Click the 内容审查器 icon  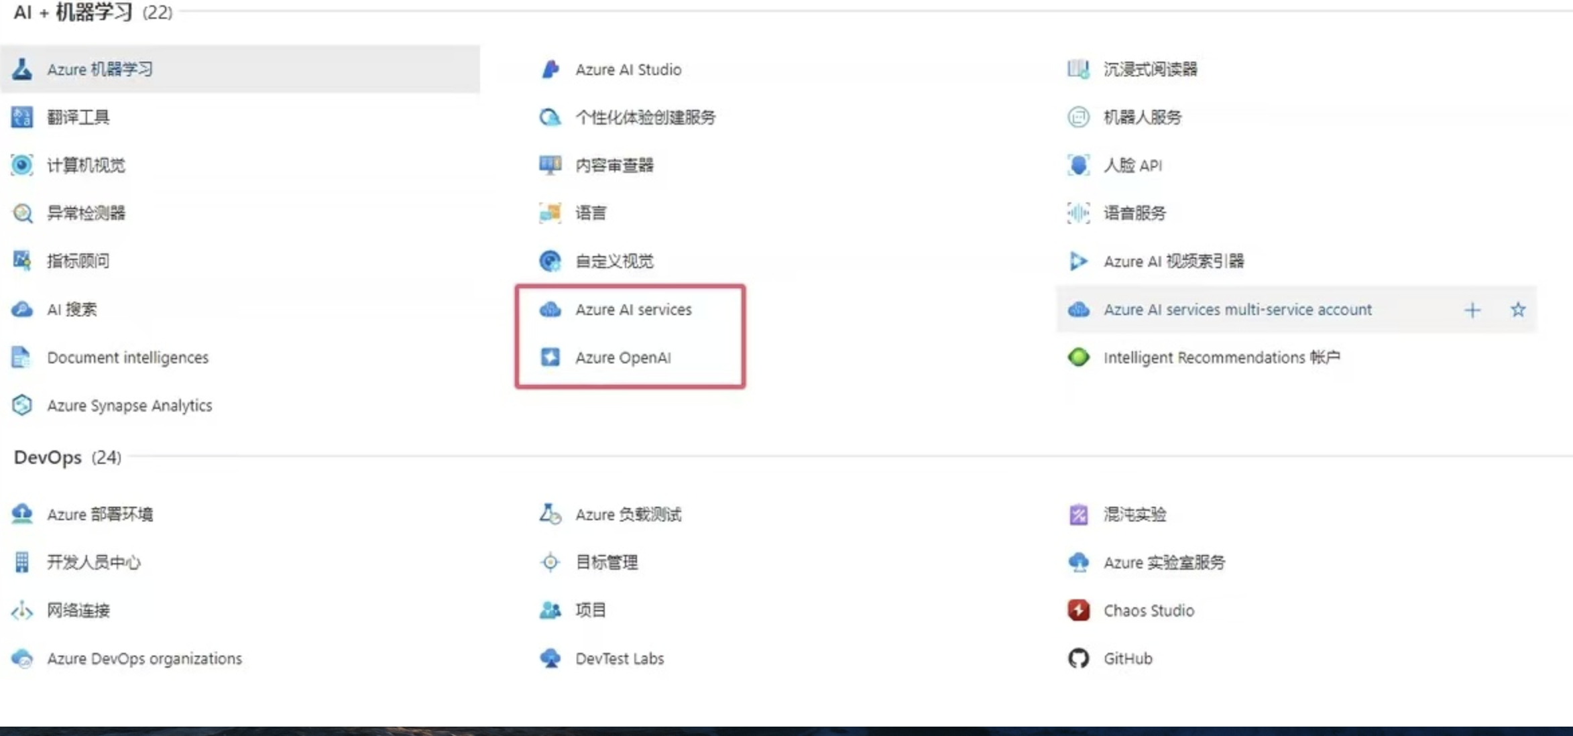pyautogui.click(x=550, y=165)
